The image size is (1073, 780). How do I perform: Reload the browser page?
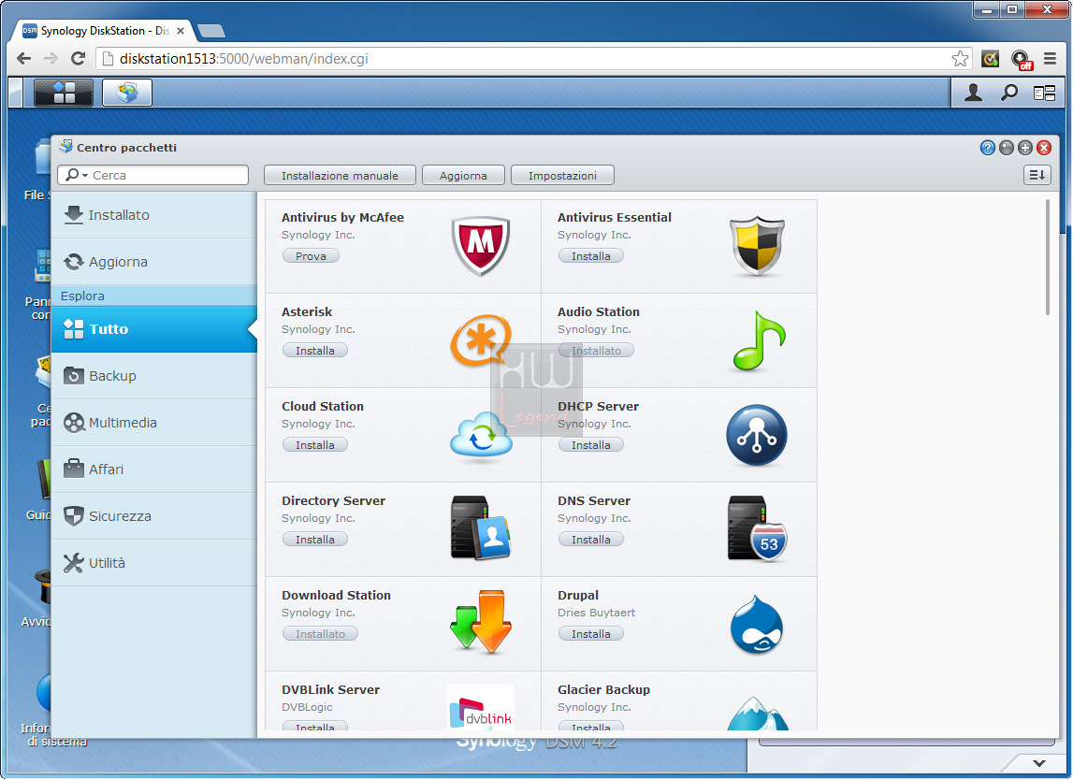(78, 59)
